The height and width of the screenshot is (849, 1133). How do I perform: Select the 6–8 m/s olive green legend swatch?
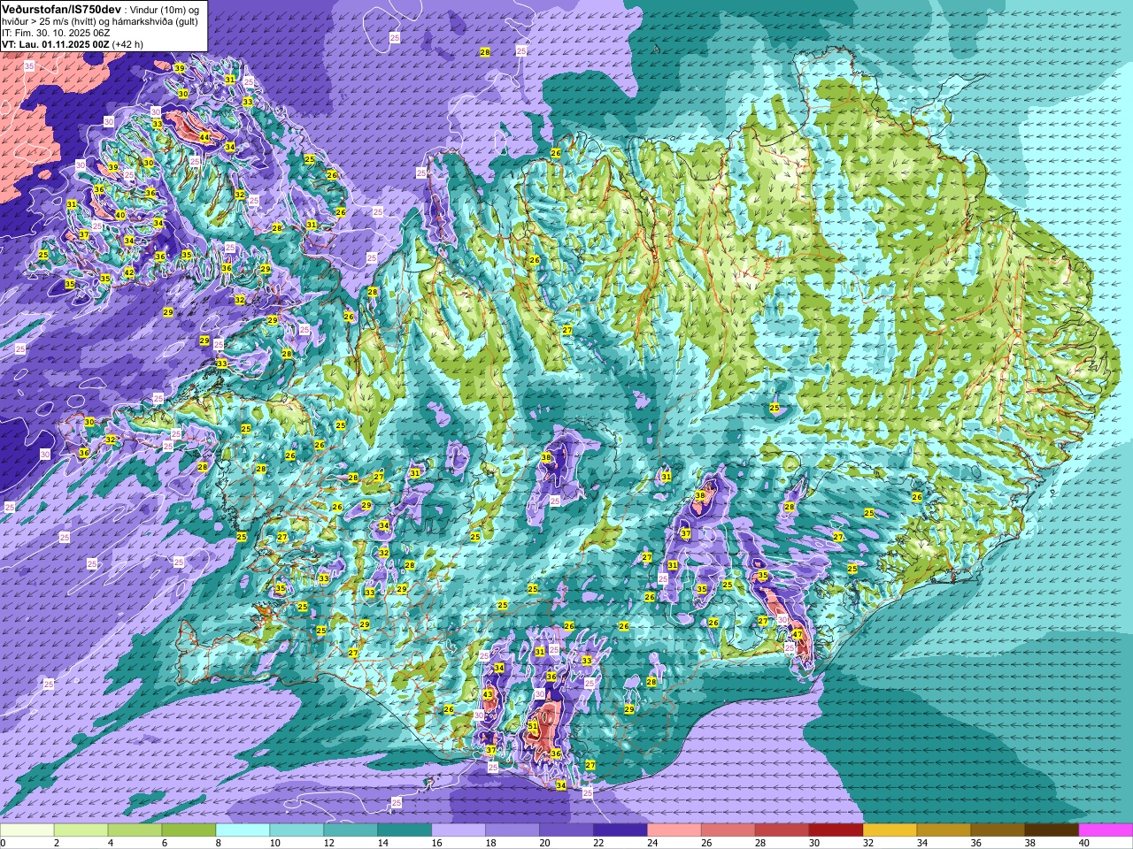pos(189,830)
